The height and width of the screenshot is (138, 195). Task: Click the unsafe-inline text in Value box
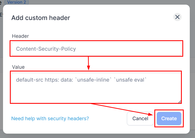pyautogui.click(x=93, y=80)
